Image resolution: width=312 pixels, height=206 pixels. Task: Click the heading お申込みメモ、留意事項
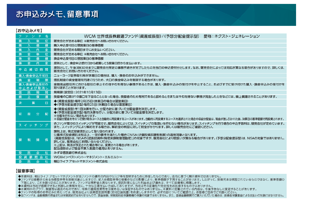point(57,14)
